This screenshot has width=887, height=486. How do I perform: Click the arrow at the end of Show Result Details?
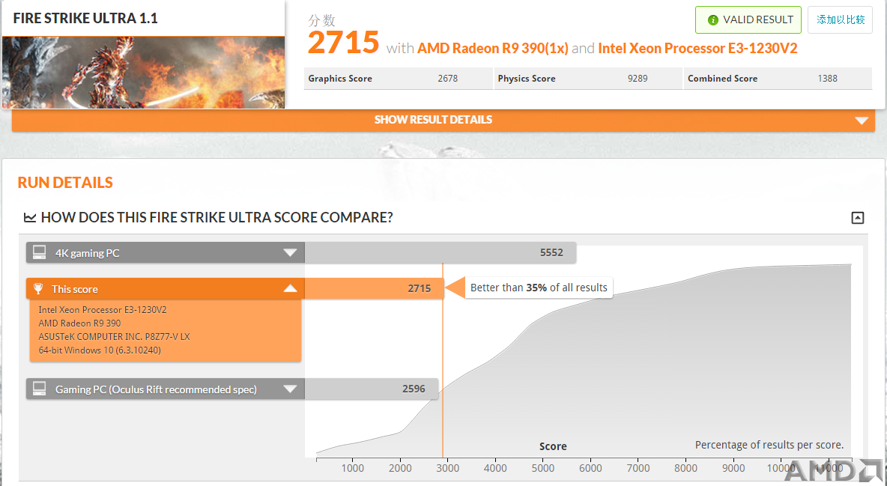coord(862,121)
